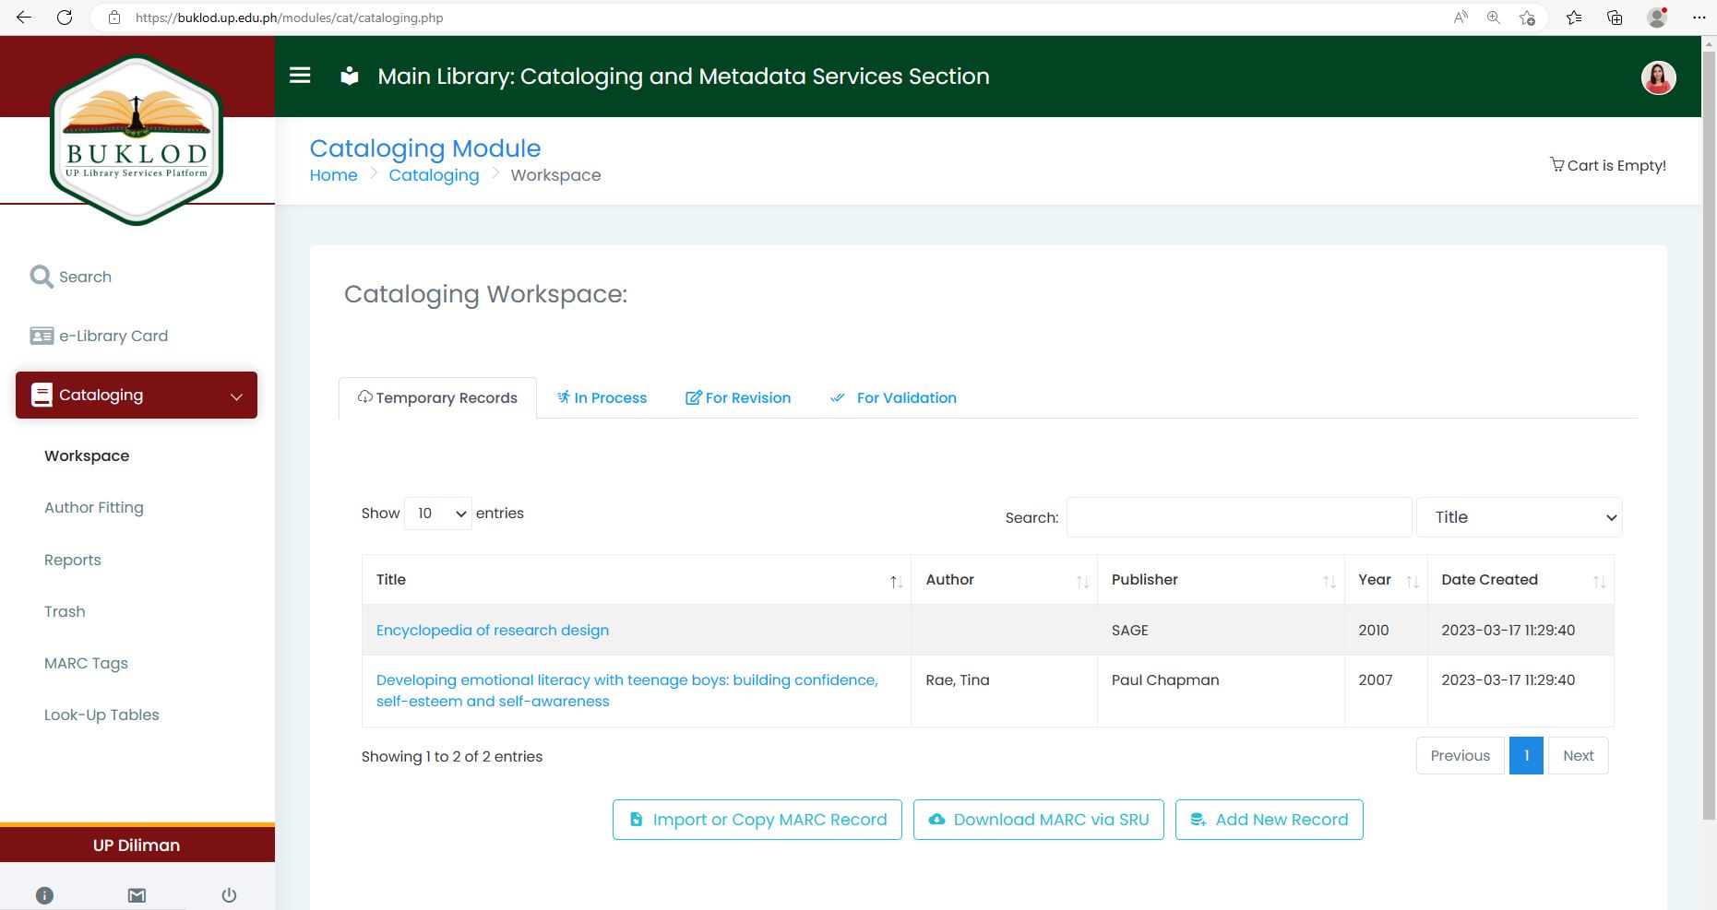Click the Cataloging book icon in sidebar

tap(42, 395)
